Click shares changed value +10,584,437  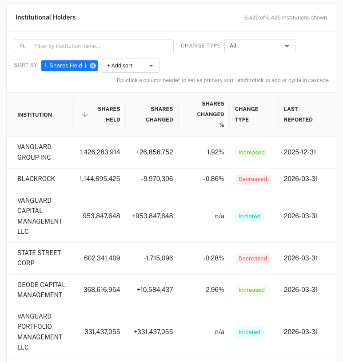point(155,290)
